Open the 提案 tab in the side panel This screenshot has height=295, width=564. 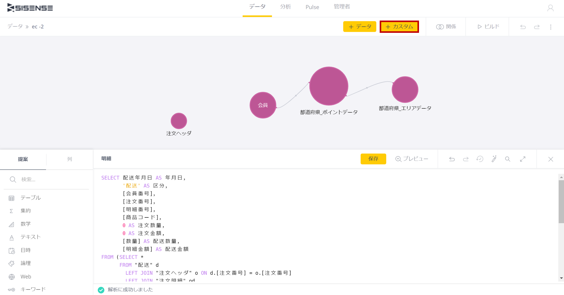click(x=23, y=159)
